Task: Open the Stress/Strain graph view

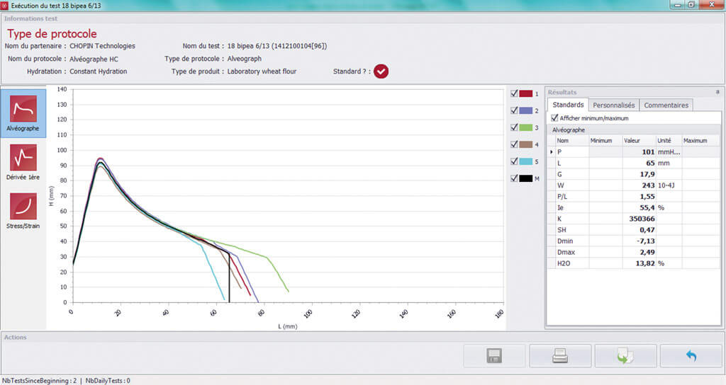Action: (x=23, y=210)
